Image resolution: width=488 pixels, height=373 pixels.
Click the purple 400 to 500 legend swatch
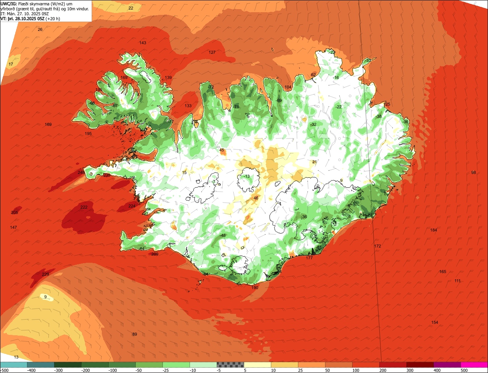coord(447,365)
